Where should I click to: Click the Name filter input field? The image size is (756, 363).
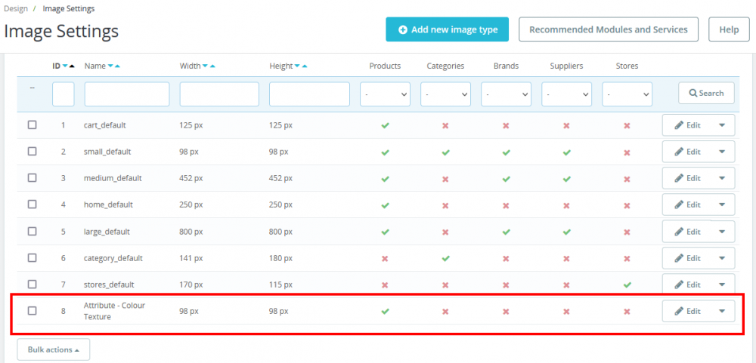click(127, 94)
